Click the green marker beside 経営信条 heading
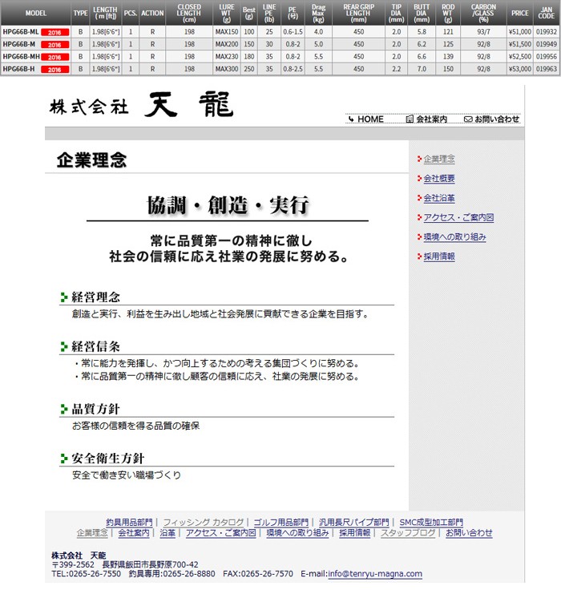Image resolution: width=561 pixels, height=606 pixels. (64, 346)
